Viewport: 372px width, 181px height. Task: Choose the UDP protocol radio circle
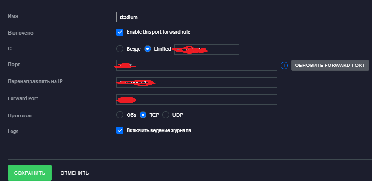(165, 115)
